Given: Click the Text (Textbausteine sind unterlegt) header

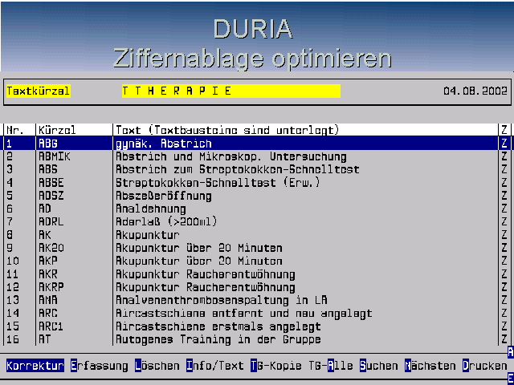Looking at the screenshot, I should tap(227, 130).
